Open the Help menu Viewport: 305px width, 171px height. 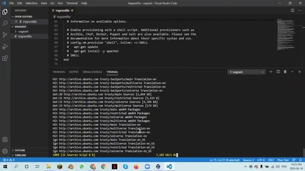[x=84, y=3]
